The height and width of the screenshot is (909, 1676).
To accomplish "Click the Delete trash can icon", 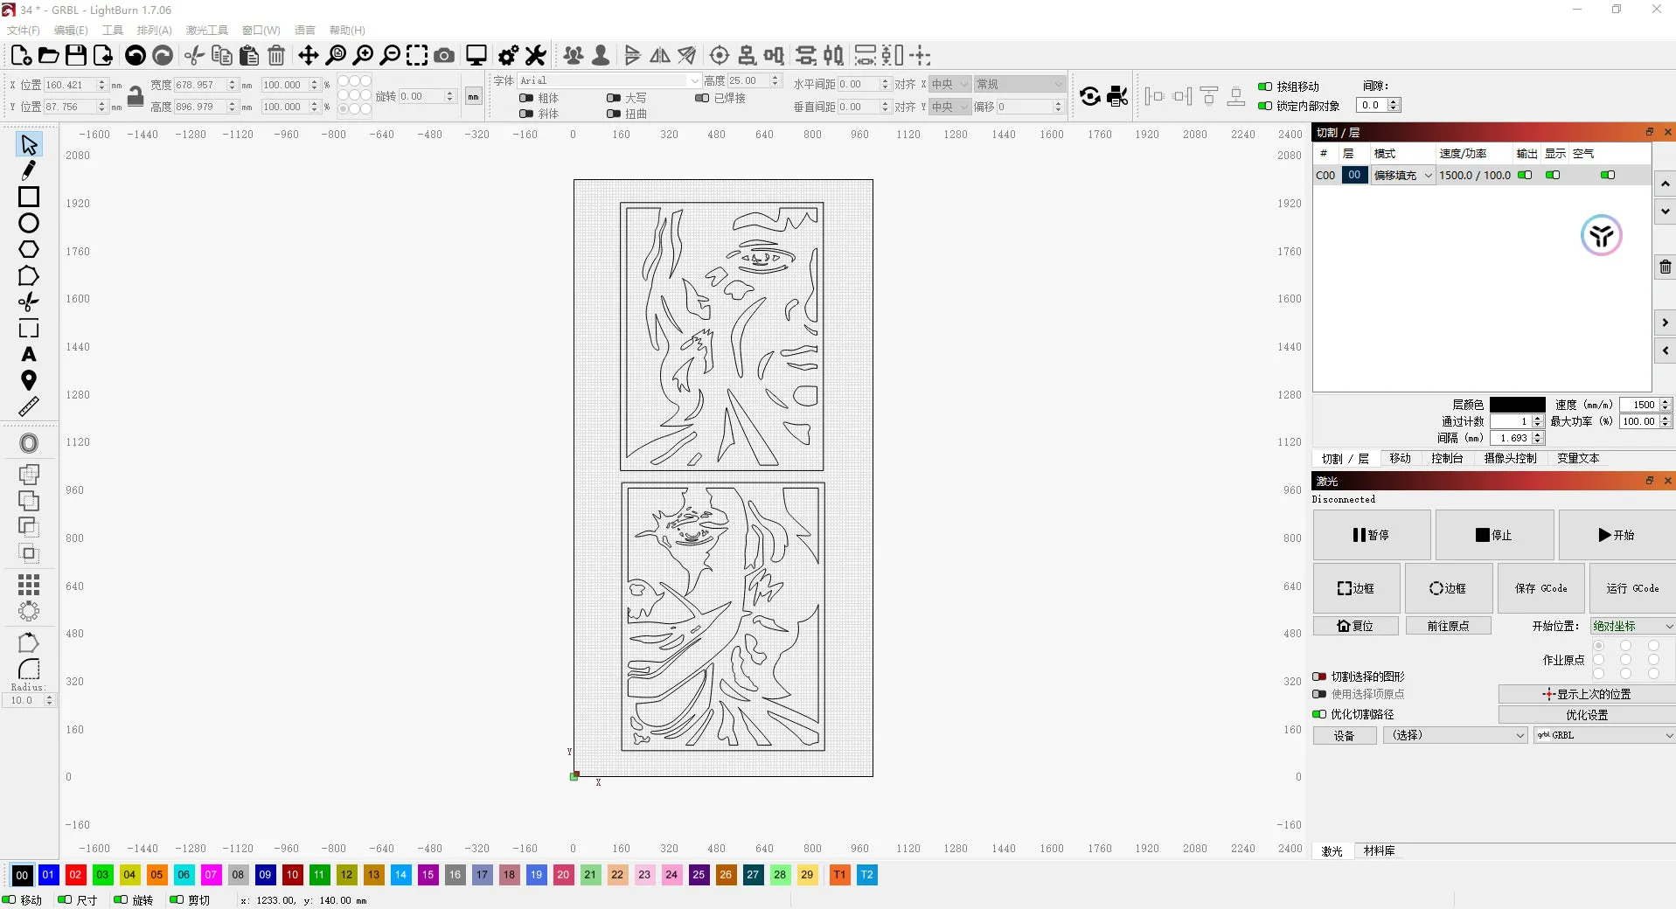I will point(276,56).
